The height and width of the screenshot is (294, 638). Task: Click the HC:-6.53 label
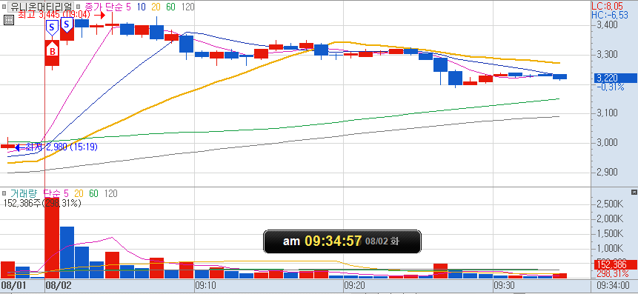tap(610, 15)
